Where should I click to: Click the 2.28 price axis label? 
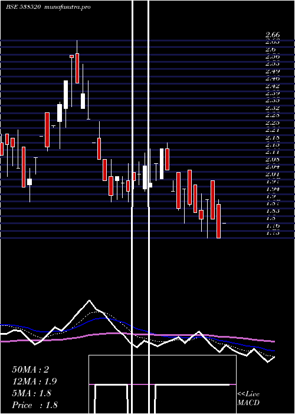coord(273,115)
